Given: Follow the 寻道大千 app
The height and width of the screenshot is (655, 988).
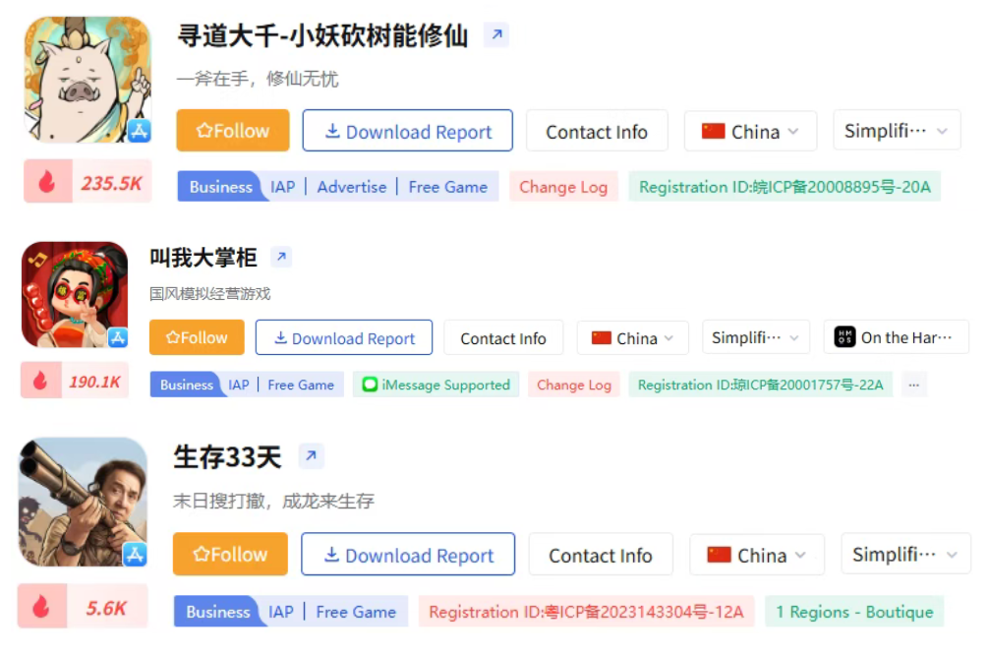Looking at the screenshot, I should [x=233, y=131].
